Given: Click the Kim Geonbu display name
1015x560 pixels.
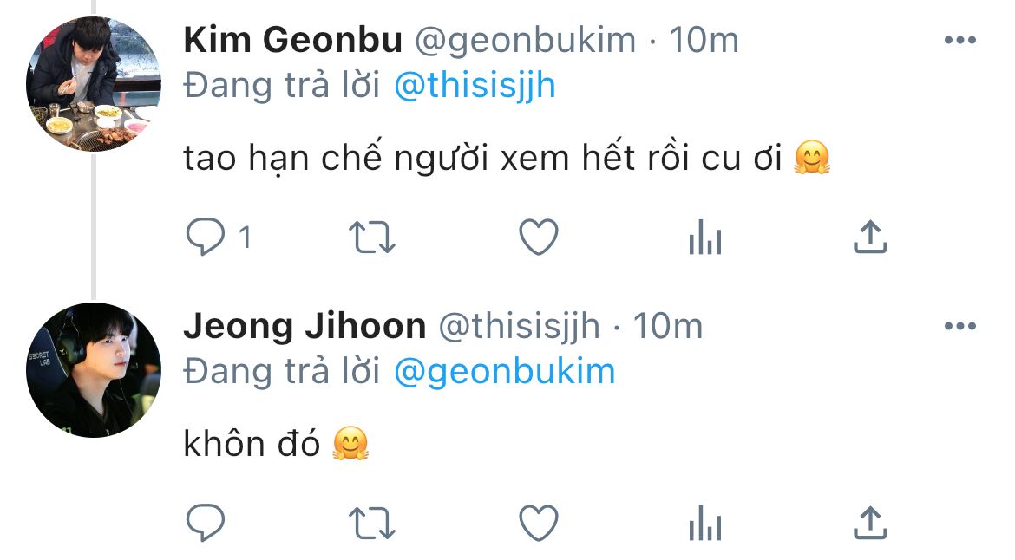Looking at the screenshot, I should pos(293,40).
